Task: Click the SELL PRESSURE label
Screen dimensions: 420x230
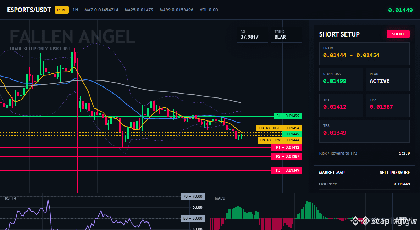Action: tap(394, 173)
